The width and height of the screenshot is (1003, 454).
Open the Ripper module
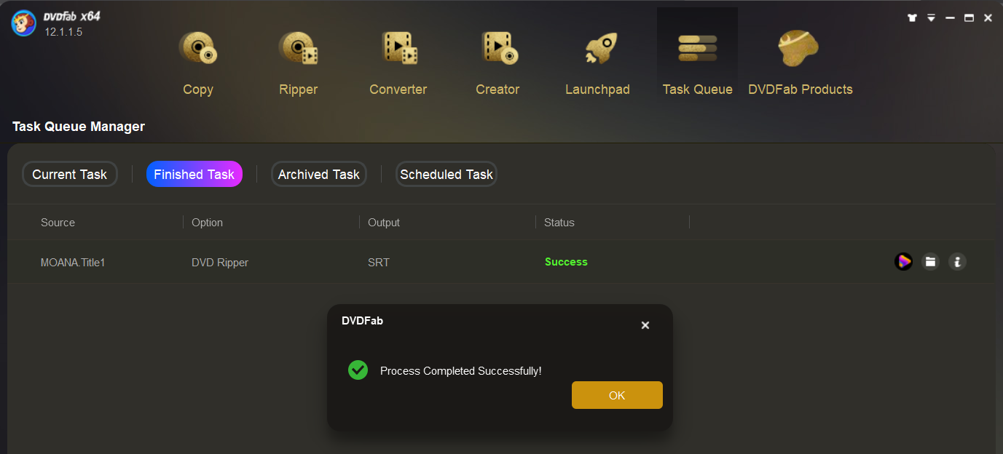[x=298, y=64]
